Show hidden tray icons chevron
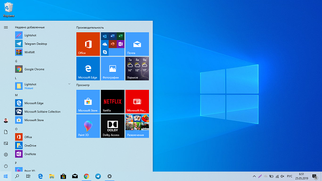Viewport: 322px width, 181px height. (254, 176)
